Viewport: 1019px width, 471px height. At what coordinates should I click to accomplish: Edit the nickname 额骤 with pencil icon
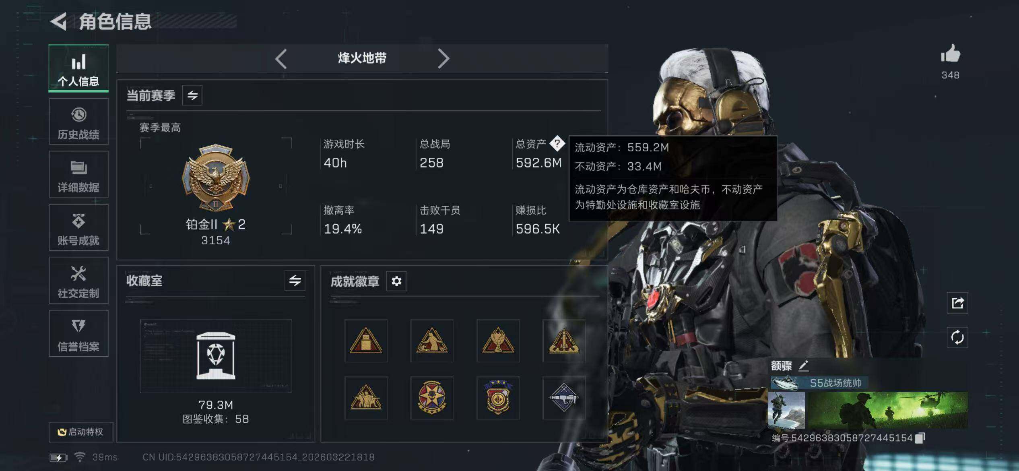pyautogui.click(x=803, y=366)
